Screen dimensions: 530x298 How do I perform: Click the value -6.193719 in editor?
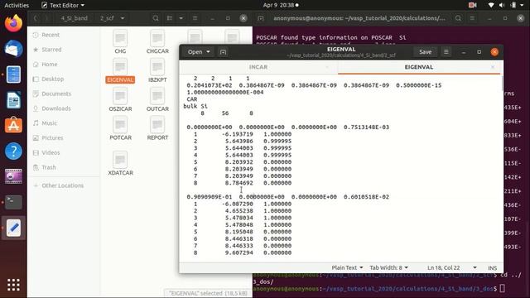[x=238, y=134]
